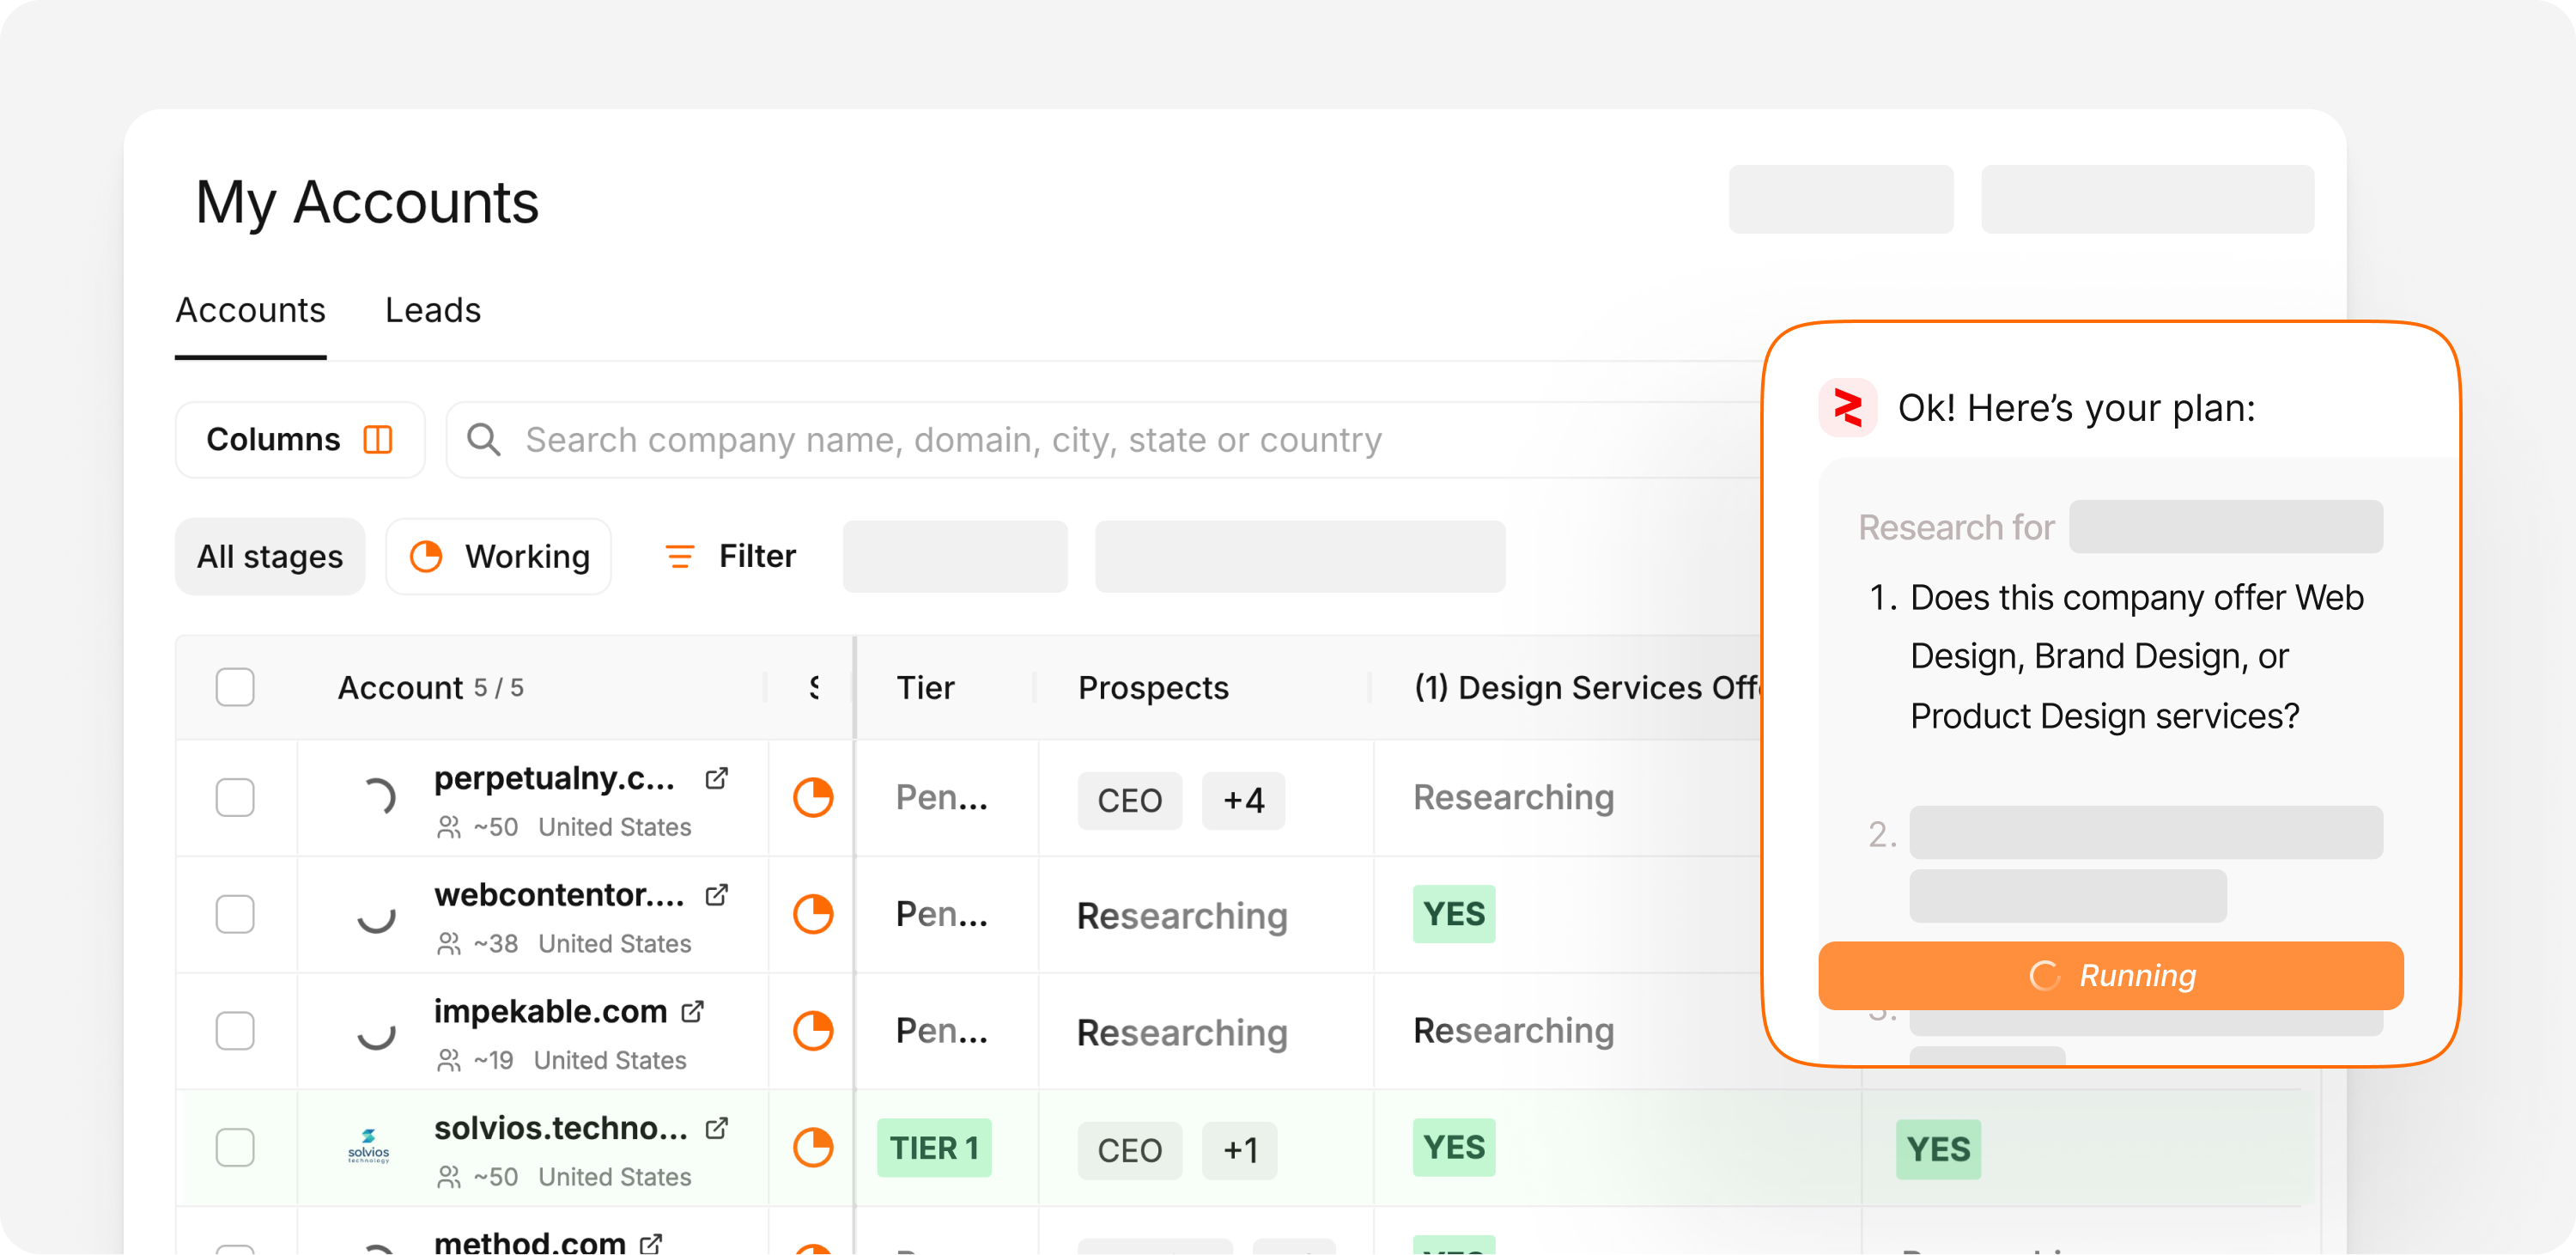The height and width of the screenshot is (1255, 2576).
Task: Click stage pie icon in perpetualny row
Action: pyautogui.click(x=813, y=798)
